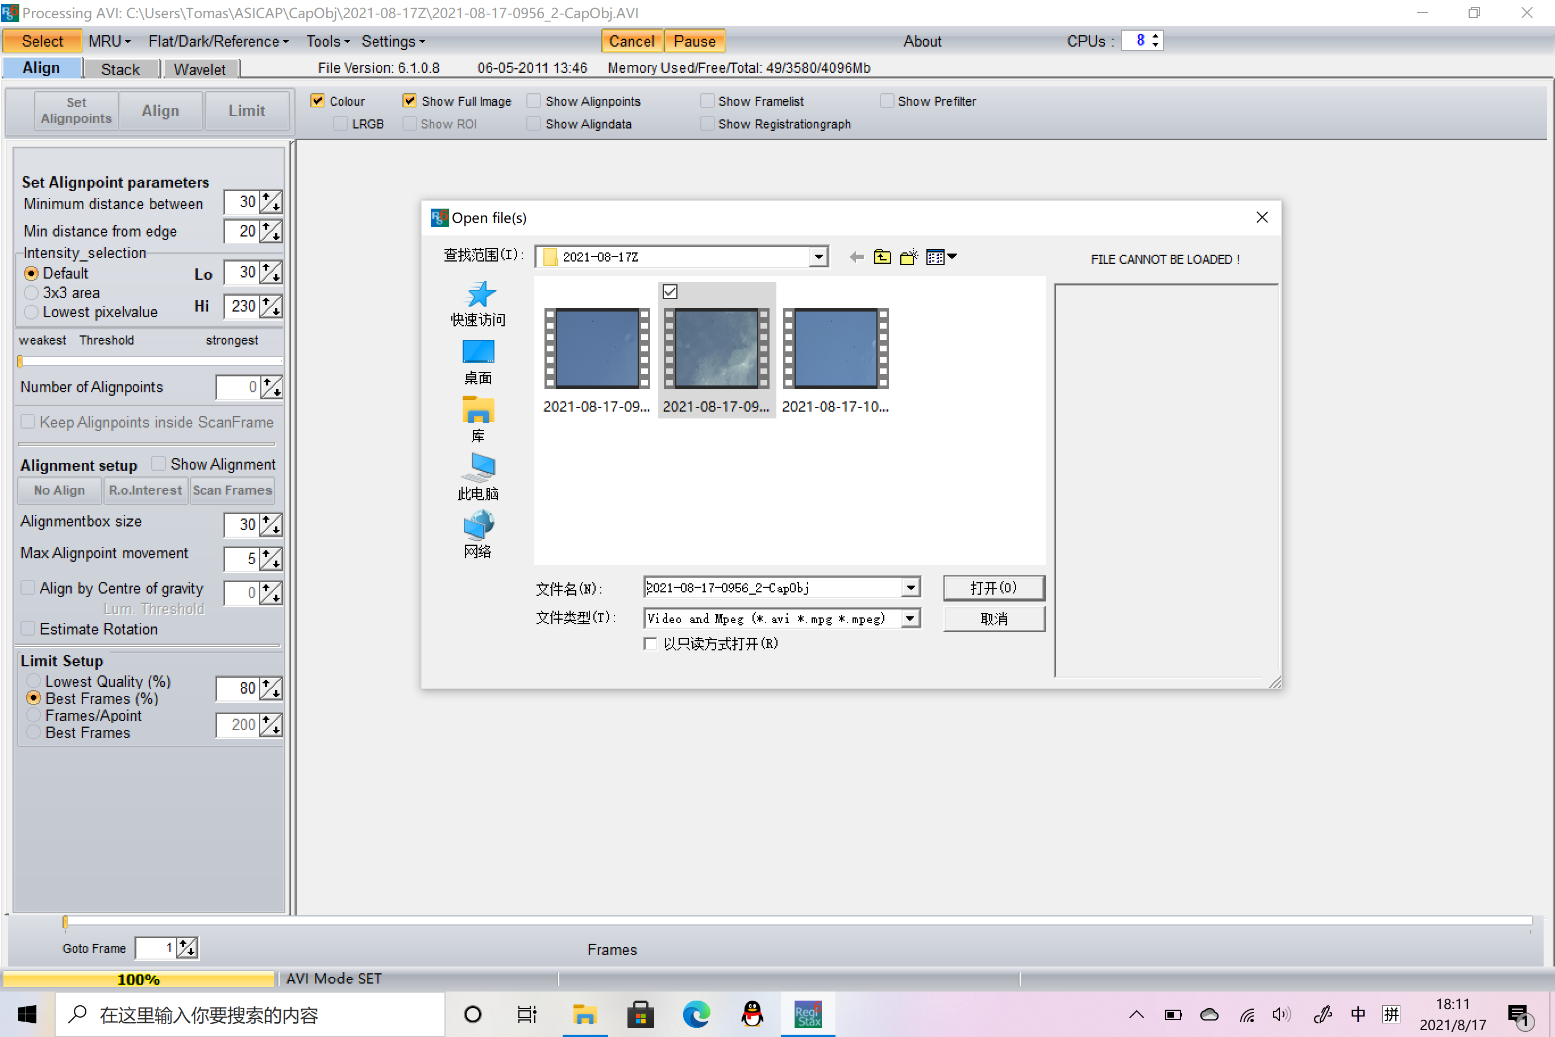Click the Set Alignpoints icon button
Viewport: 1555px width, 1037px height.
point(76,110)
